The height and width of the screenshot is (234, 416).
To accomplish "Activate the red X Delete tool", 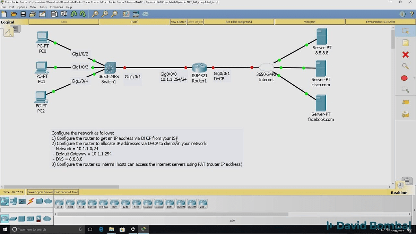I will click(x=405, y=54).
